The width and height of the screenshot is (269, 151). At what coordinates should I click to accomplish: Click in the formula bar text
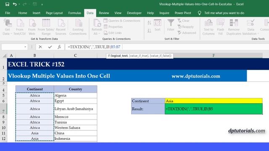click(94, 47)
